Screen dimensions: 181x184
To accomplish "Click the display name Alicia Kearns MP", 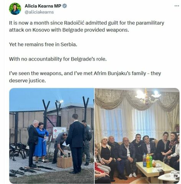I will pos(43,6).
